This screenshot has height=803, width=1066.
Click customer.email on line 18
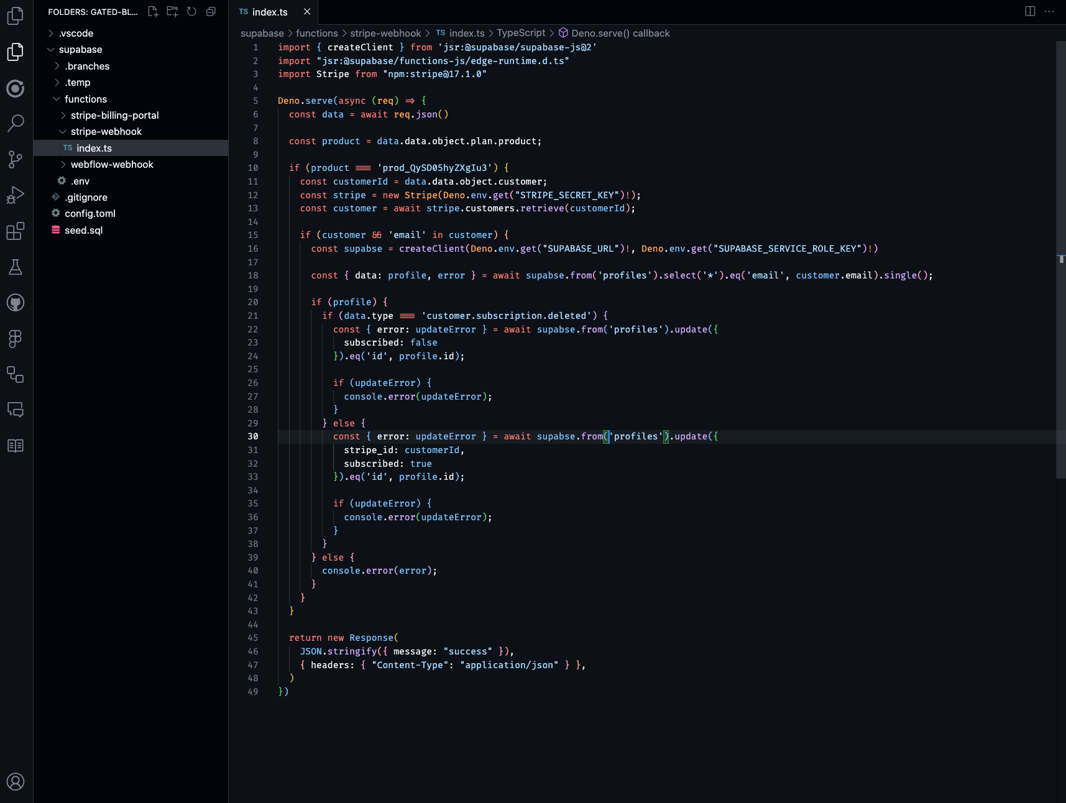tap(834, 275)
